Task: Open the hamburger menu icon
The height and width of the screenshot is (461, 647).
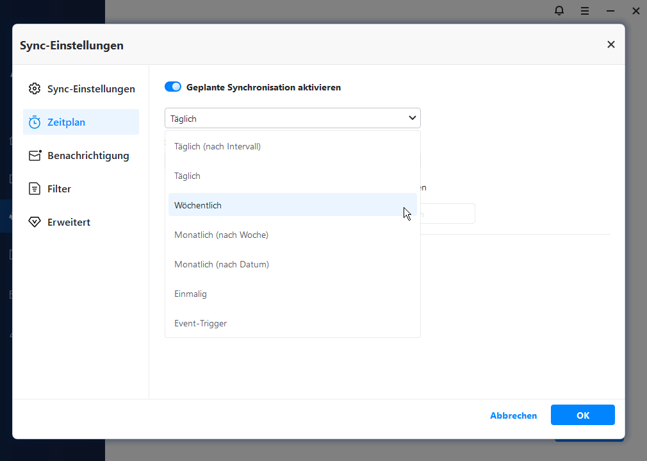Action: tap(585, 11)
